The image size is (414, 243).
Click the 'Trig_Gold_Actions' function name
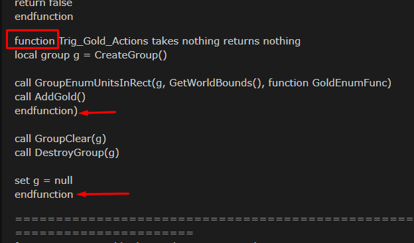point(103,41)
